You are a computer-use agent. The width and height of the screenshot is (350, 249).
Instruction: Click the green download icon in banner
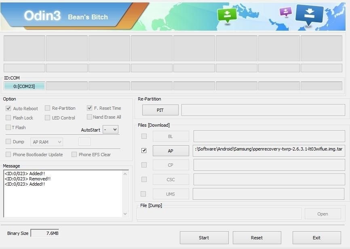tap(227, 15)
